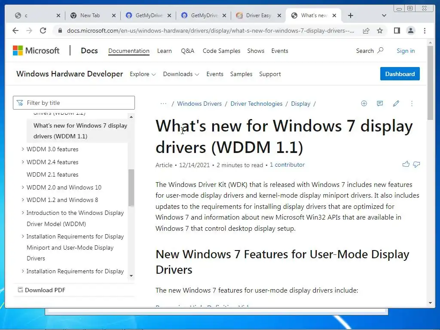Image resolution: width=440 pixels, height=330 pixels.
Task: Open the side panel icon
Action: 397,31
